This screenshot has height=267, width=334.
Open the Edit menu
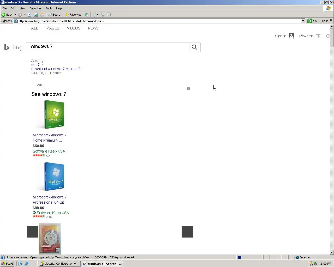point(13,8)
